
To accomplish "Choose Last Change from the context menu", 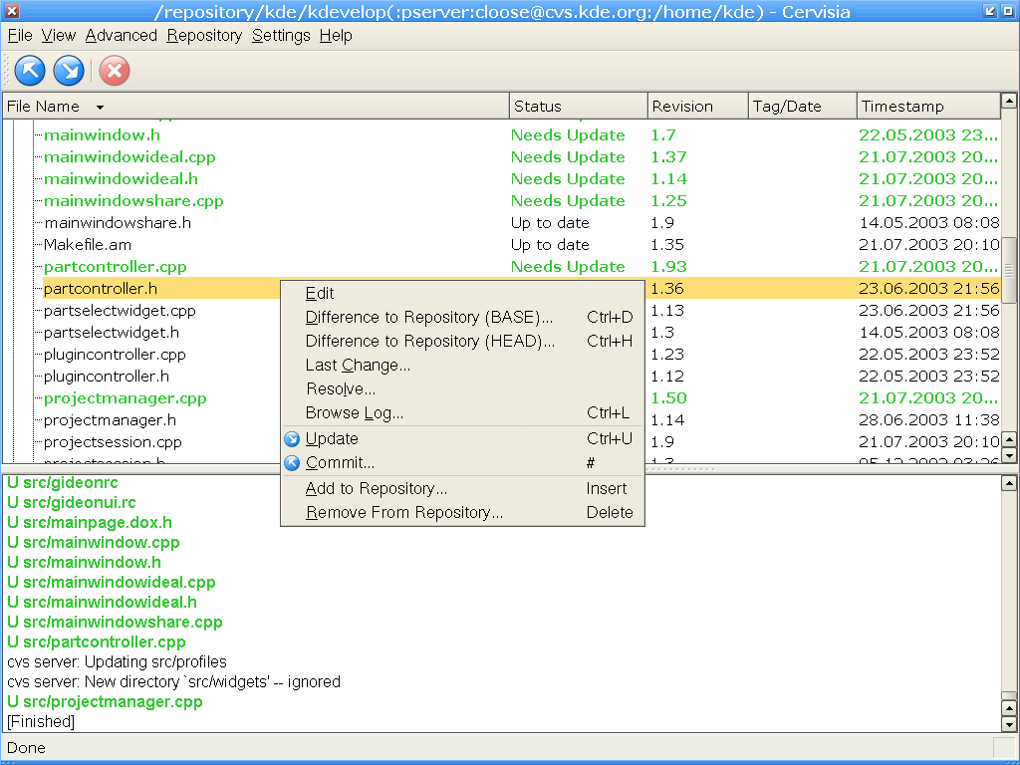I will pyautogui.click(x=462, y=365).
